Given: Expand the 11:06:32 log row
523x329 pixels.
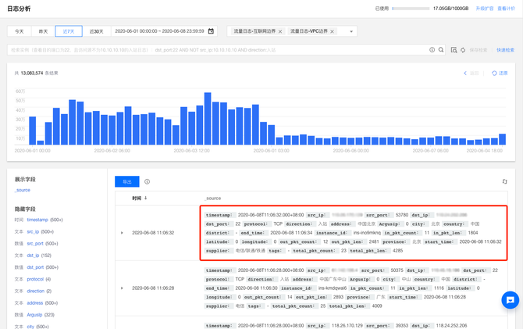Looking at the screenshot, I should pos(122,233).
